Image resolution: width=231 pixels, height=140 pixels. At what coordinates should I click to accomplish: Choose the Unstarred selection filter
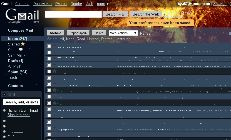click(123, 39)
